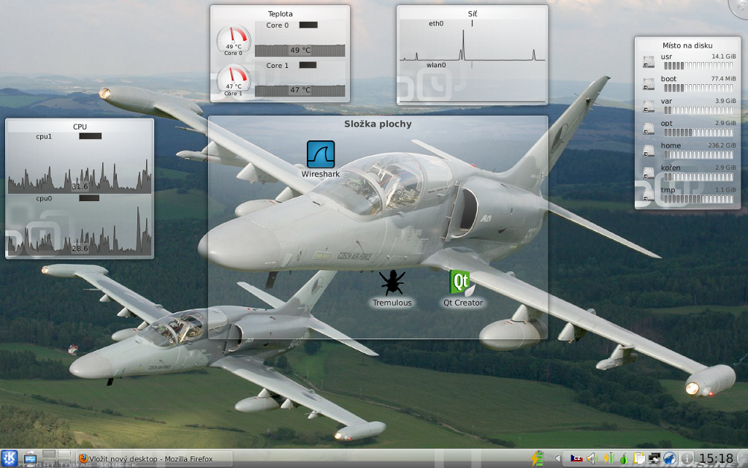Viewport: 748px width, 468px height.
Task: Click the "49 °C" Core 0 temperature bar
Action: point(300,50)
